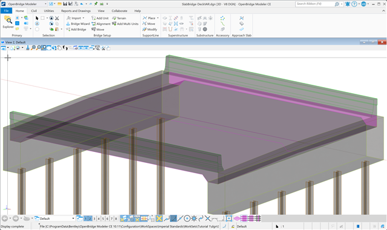Open the Reports and Drawings tab
The height and width of the screenshot is (230, 387).
tap(76, 11)
